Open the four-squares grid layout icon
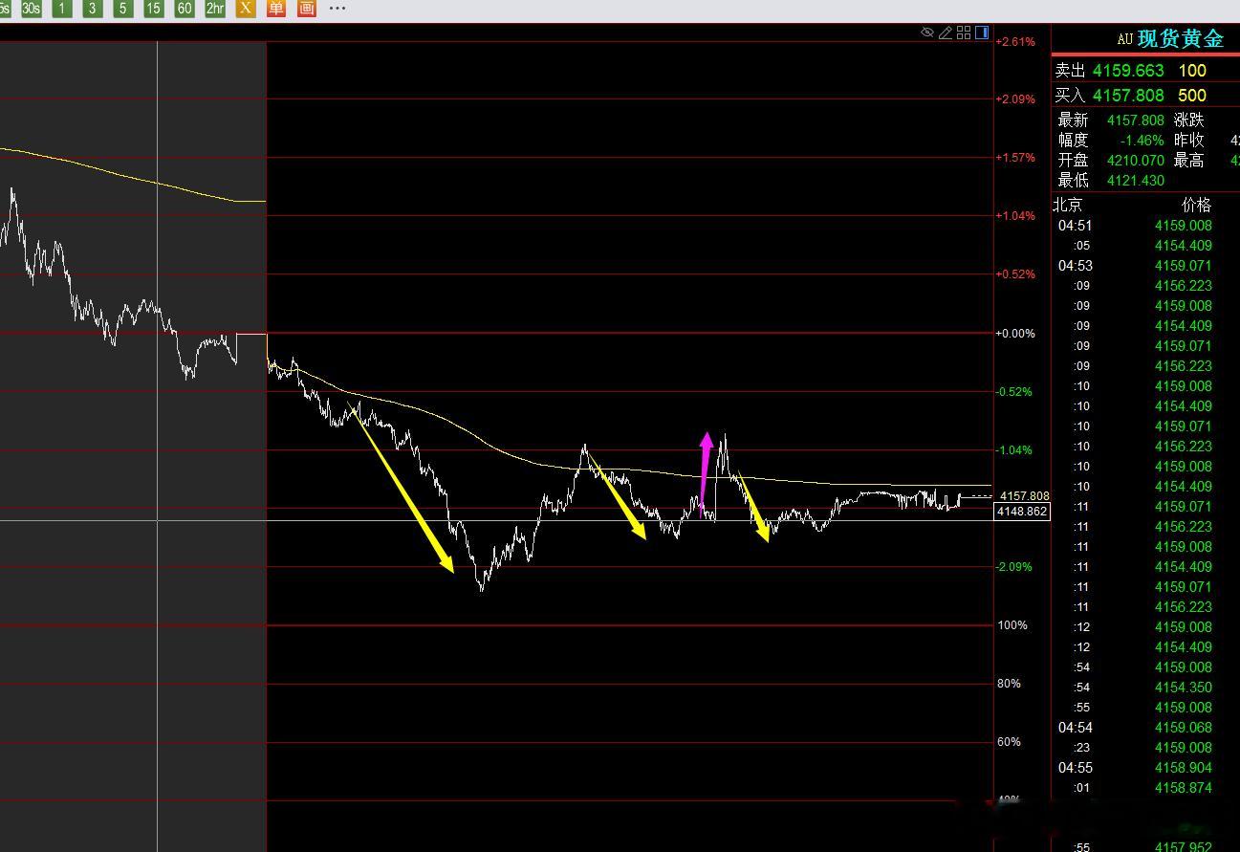Screen dimensions: 1240x852 pos(964,33)
